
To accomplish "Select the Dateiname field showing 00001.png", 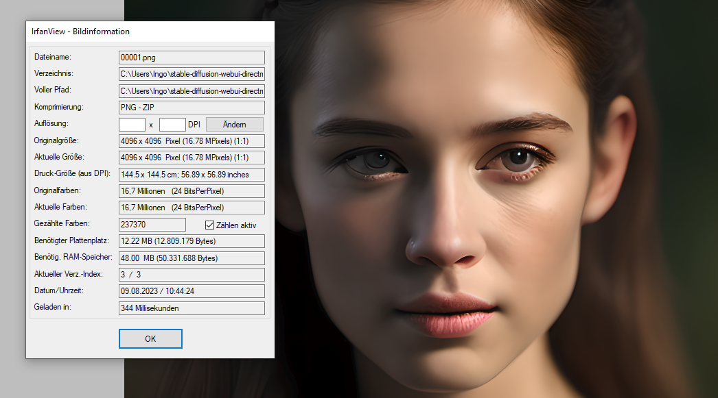I will pos(192,58).
